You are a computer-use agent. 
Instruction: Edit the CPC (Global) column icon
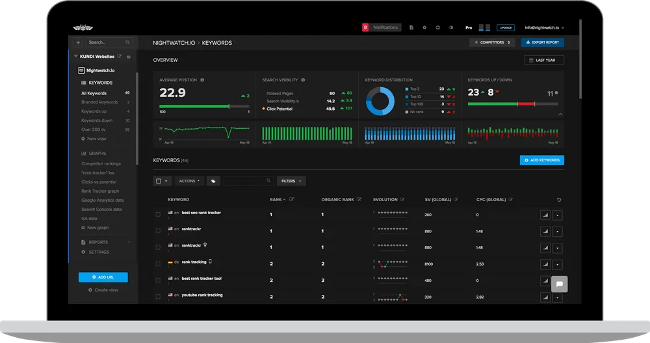tap(511, 199)
